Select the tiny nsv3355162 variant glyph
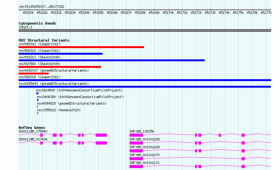This screenshot has width=280, height=170. [38, 113]
